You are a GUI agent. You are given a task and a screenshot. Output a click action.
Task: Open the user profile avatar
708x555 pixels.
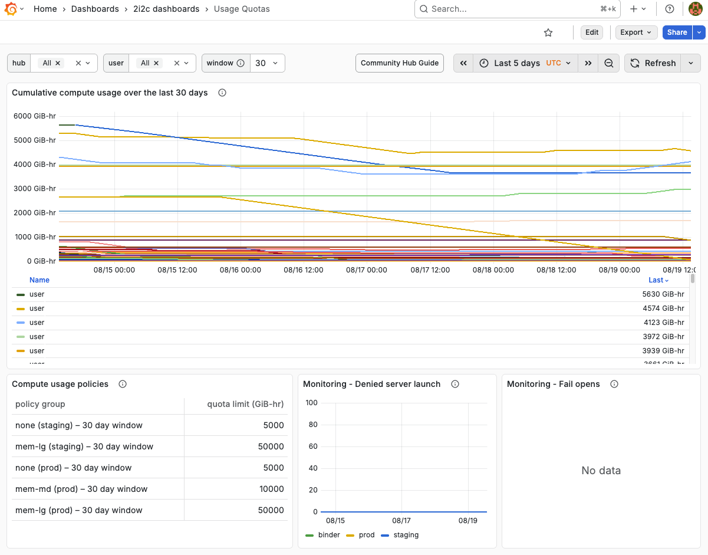pyautogui.click(x=695, y=9)
